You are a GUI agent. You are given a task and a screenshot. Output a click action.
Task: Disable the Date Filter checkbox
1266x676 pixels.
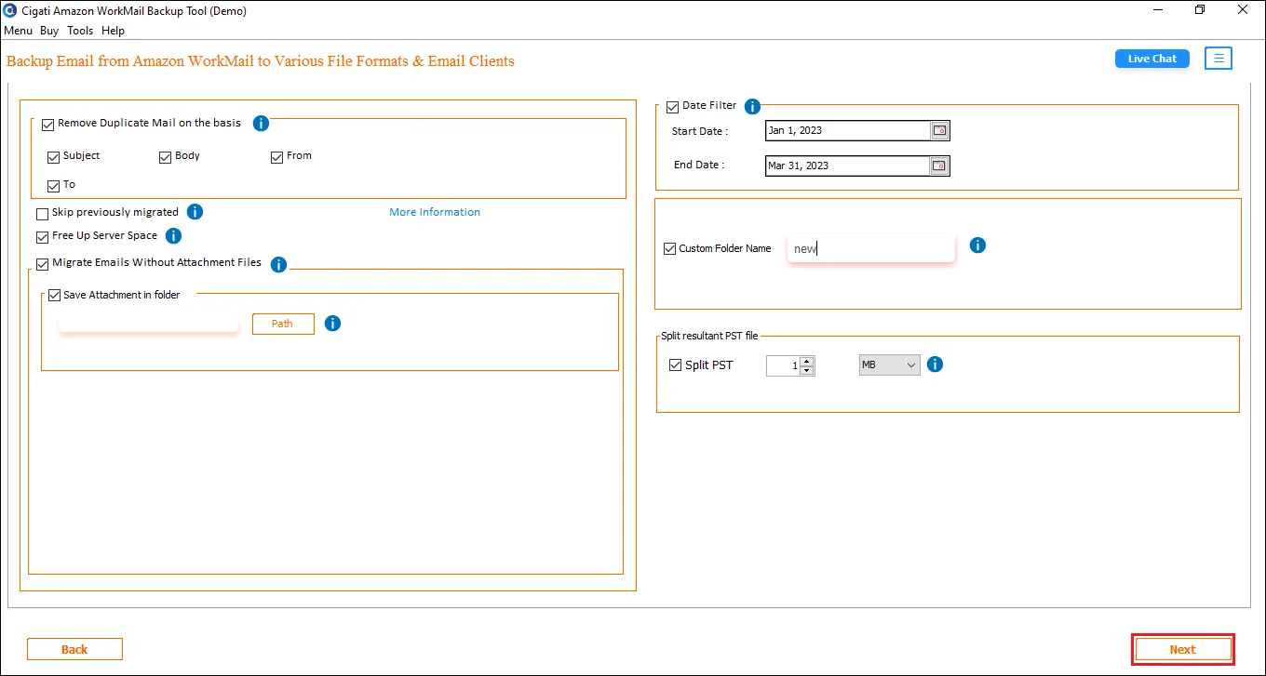pyautogui.click(x=673, y=107)
